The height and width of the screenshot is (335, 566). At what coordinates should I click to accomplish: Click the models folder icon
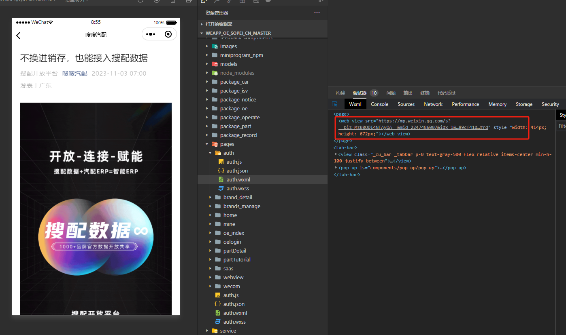tap(215, 64)
